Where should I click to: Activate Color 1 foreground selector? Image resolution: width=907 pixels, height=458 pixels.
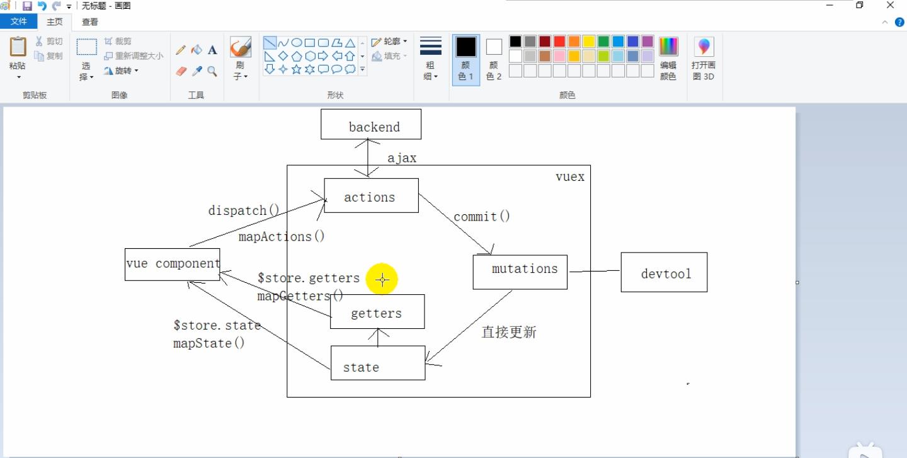click(x=466, y=59)
